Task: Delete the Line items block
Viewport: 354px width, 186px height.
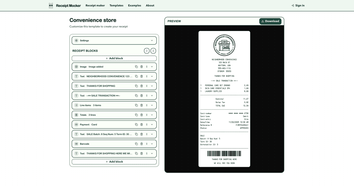Action: pyautogui.click(x=142, y=105)
